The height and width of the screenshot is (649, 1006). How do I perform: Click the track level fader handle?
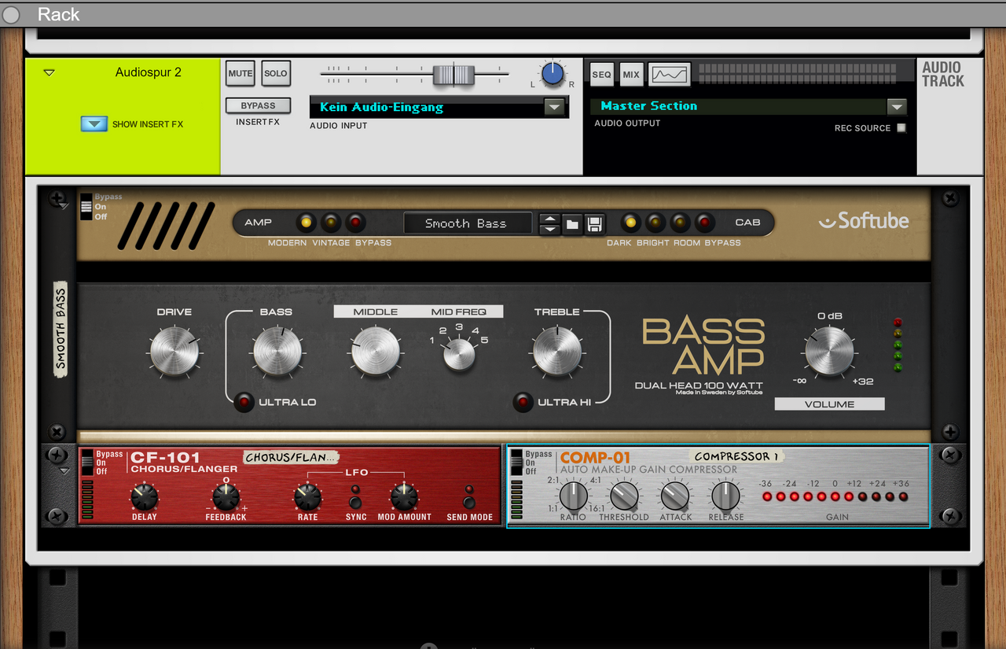point(453,75)
